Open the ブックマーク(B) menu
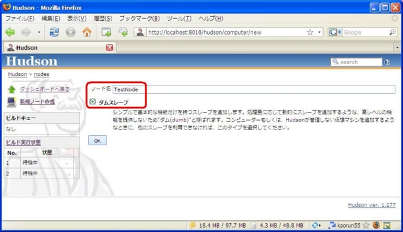 (140, 18)
